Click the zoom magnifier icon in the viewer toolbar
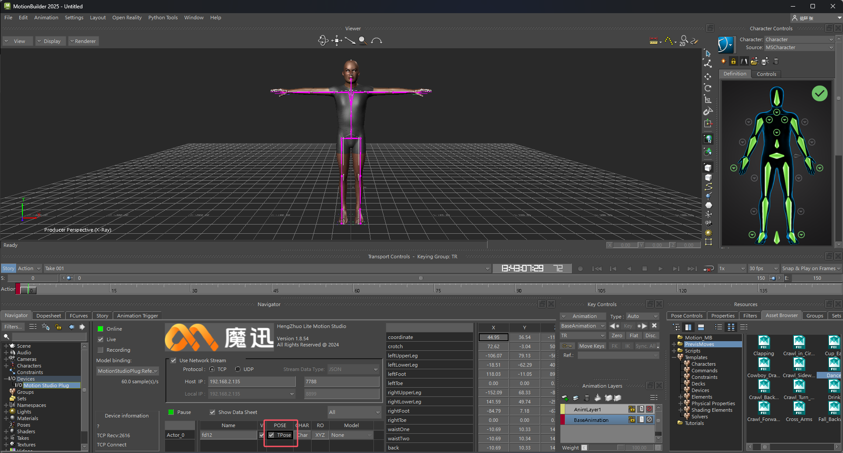This screenshot has height=453, width=843. (x=362, y=41)
